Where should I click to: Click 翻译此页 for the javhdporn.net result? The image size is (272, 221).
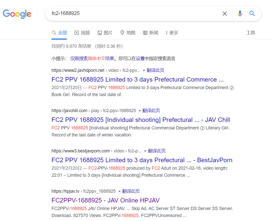[155, 70]
